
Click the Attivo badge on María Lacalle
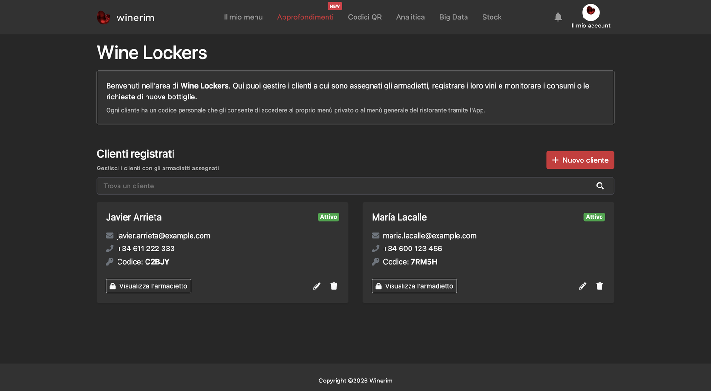(594, 217)
